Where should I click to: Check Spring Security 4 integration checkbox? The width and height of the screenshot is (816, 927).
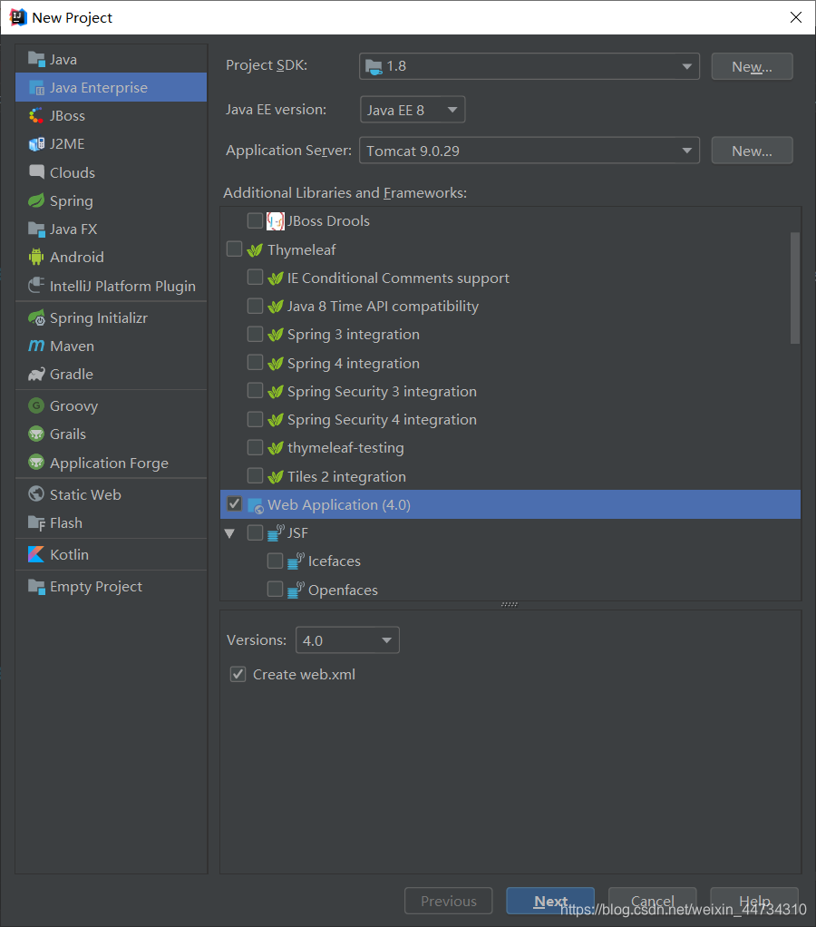[256, 419]
